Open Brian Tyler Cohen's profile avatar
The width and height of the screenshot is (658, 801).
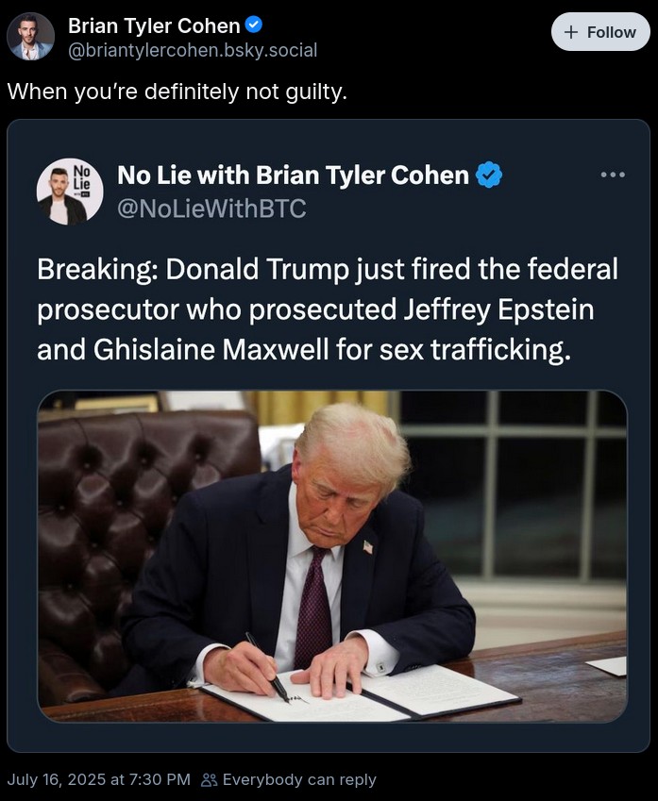coord(29,31)
